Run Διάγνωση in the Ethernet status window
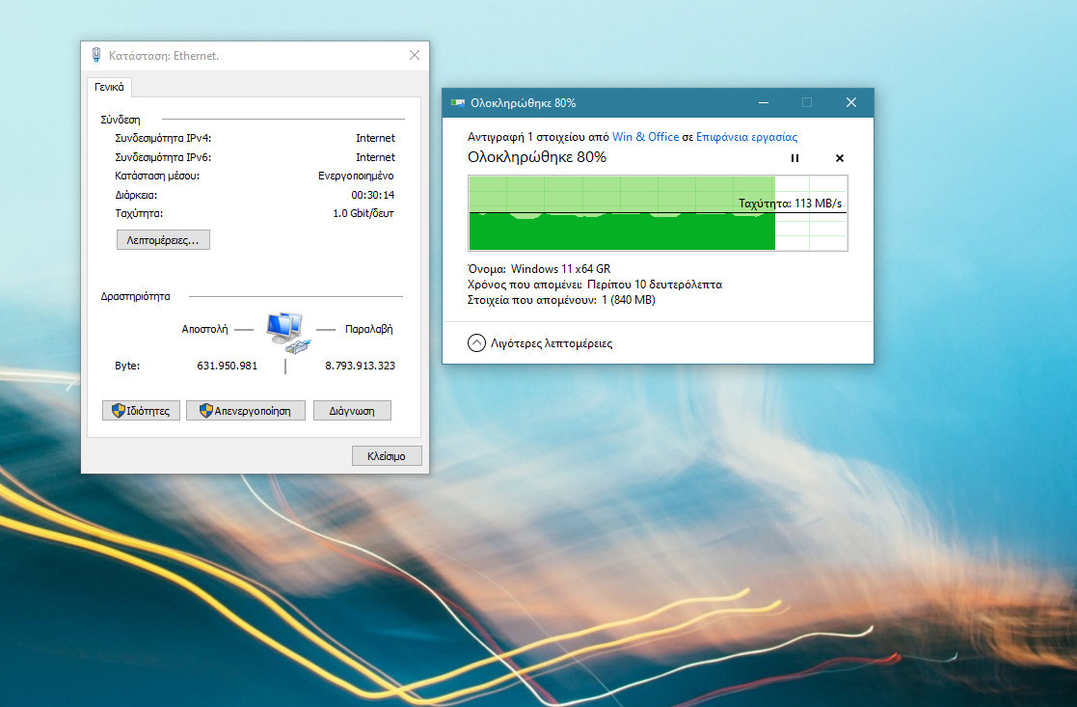Image resolution: width=1077 pixels, height=707 pixels. 352,411
